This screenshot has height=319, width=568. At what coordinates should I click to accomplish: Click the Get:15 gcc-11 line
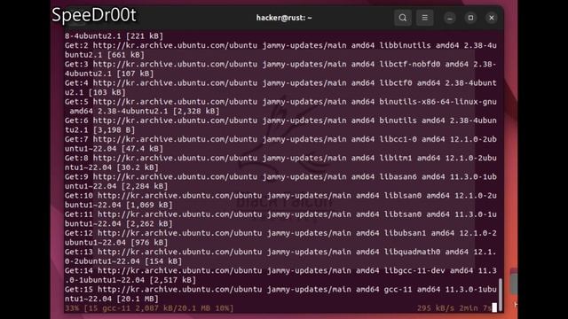coord(280,290)
